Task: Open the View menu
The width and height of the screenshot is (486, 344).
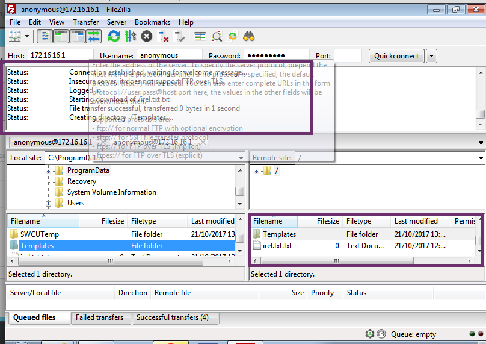Action: [57, 22]
